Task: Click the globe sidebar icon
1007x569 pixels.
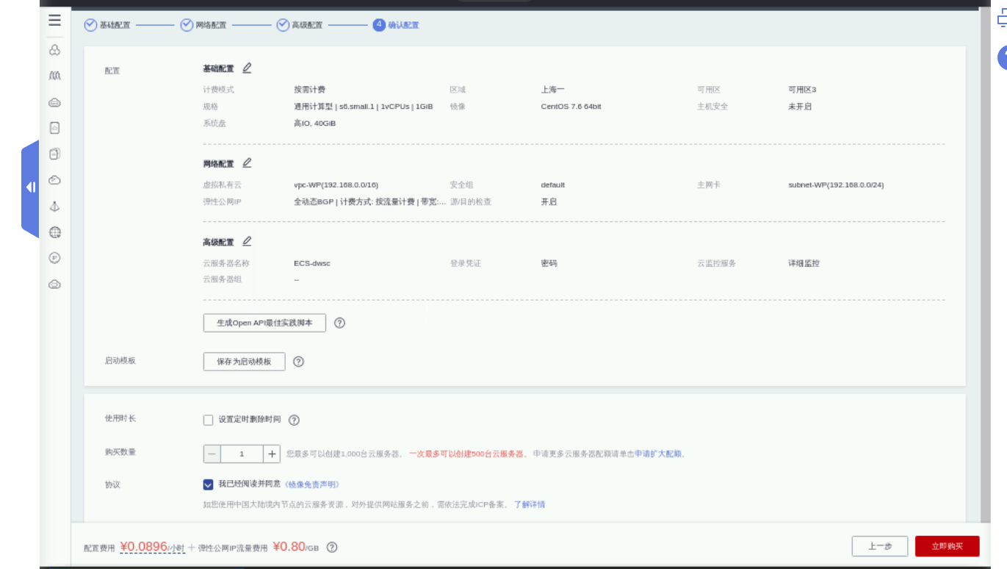Action: pos(54,232)
